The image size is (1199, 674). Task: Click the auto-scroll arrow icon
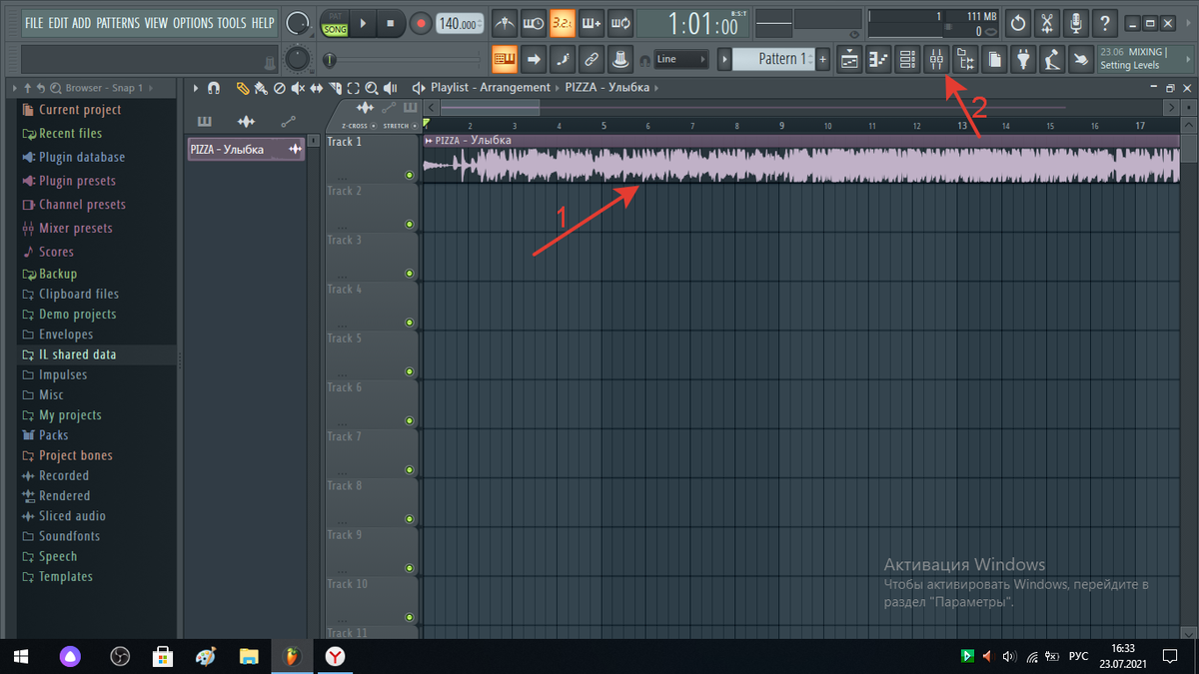click(535, 59)
